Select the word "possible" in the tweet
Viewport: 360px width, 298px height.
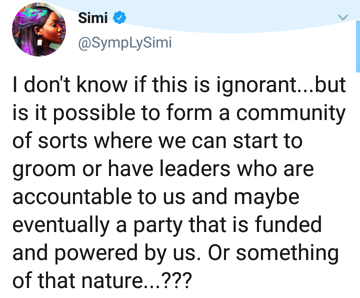point(94,113)
